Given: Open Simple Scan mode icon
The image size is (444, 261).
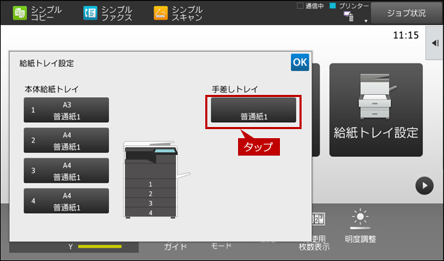Looking at the screenshot, I should [x=161, y=13].
